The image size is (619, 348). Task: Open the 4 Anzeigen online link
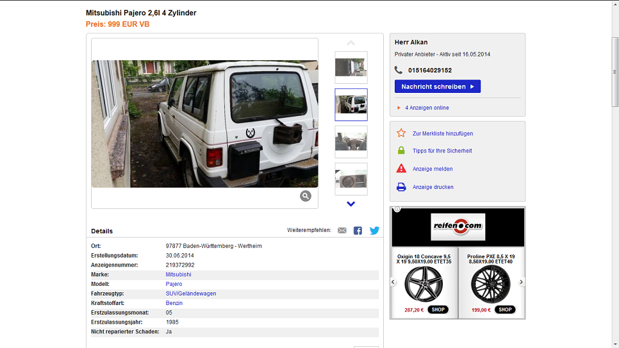click(427, 108)
